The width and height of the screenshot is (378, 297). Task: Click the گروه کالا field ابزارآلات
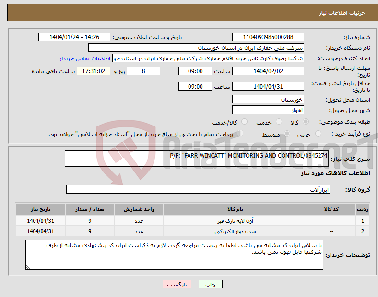[x=198, y=189]
